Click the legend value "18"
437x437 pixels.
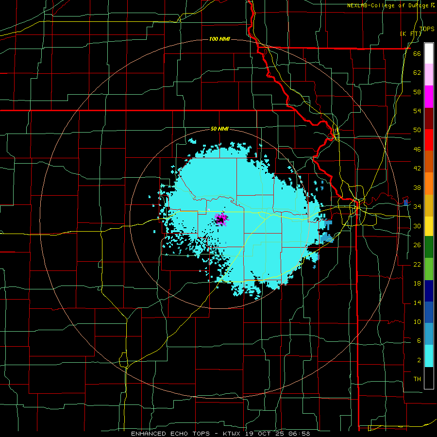coord(417,284)
